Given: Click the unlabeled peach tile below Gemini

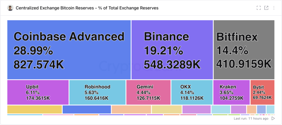Looking at the screenshot, I should tap(131, 109).
